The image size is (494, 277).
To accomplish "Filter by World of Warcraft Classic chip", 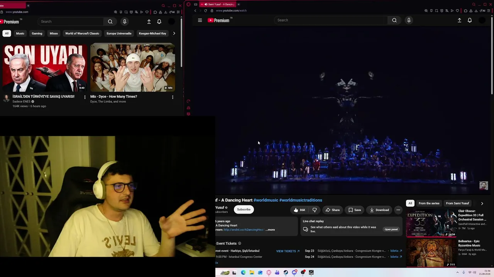I will (82, 33).
